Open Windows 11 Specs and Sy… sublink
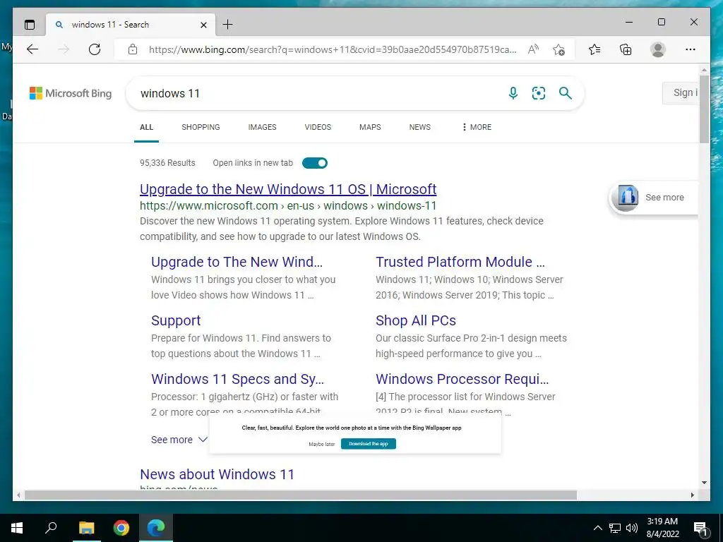The width and height of the screenshot is (723, 542). [237, 379]
